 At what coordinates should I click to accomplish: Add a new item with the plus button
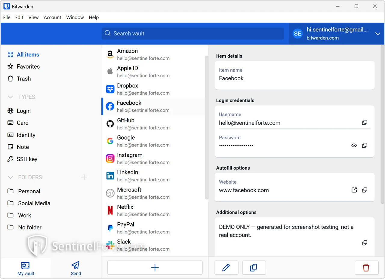pyautogui.click(x=155, y=268)
